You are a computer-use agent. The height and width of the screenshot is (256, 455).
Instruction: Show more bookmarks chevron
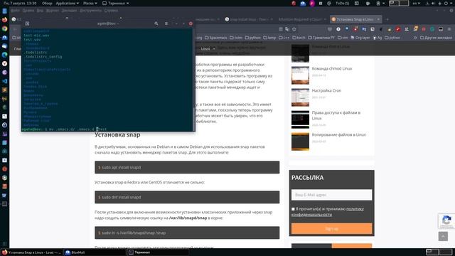coord(415,38)
